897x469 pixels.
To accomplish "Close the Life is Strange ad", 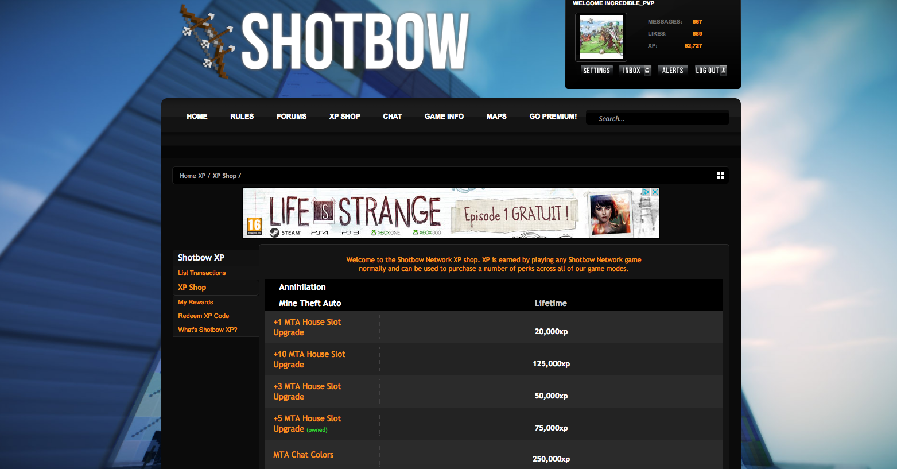I will (655, 192).
